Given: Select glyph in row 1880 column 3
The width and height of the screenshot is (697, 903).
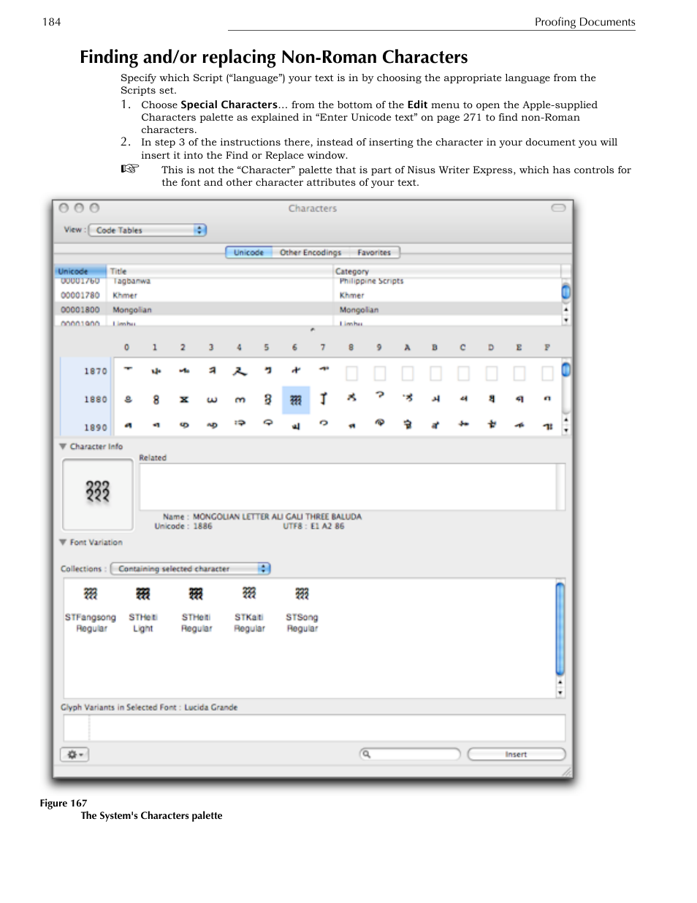Looking at the screenshot, I should 212,400.
